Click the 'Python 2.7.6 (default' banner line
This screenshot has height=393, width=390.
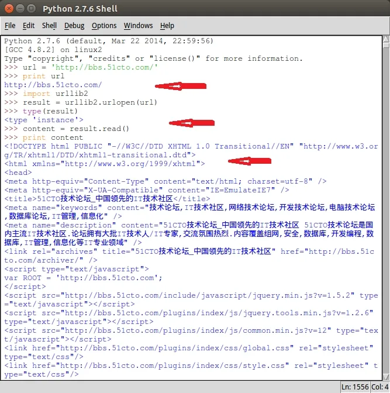[109, 41]
